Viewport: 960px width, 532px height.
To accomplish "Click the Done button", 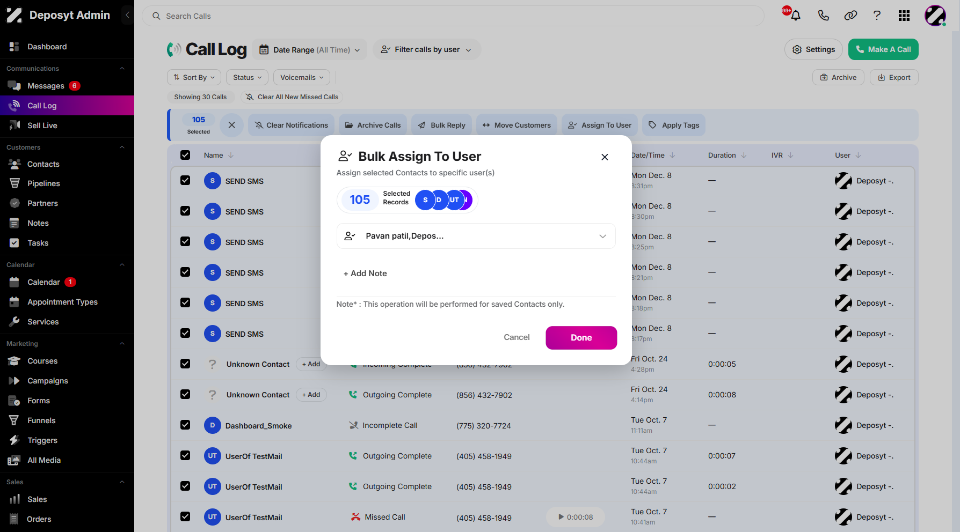I will tap(581, 338).
